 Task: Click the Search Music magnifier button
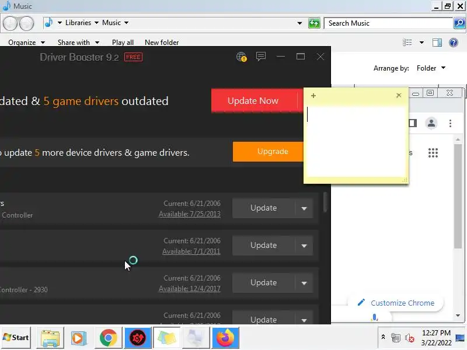(x=459, y=23)
